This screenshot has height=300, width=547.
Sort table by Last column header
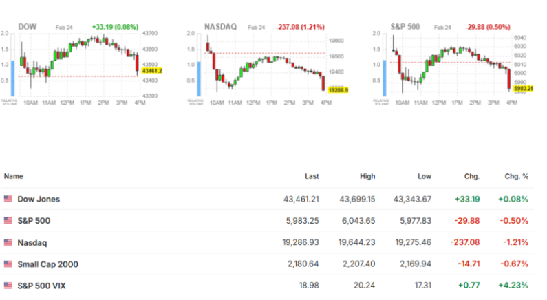(x=312, y=176)
